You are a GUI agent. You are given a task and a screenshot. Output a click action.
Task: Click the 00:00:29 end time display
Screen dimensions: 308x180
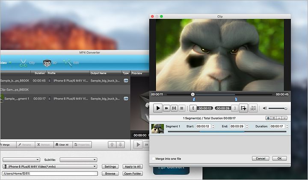[x=223, y=108]
